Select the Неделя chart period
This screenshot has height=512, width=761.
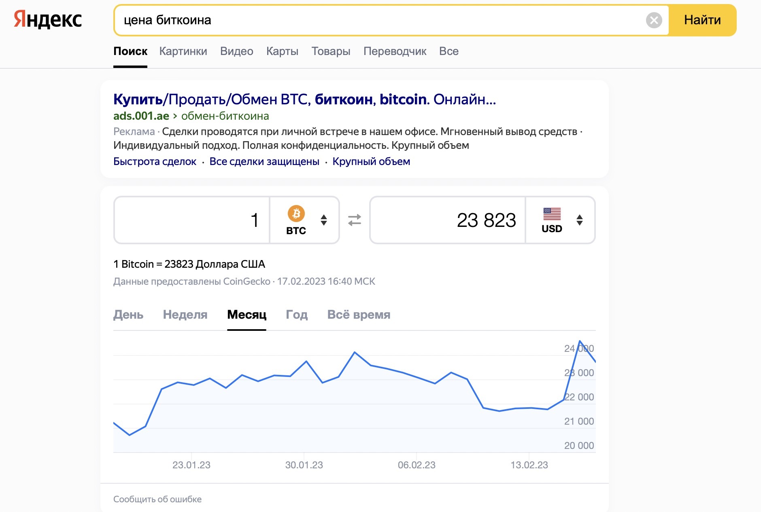[185, 315]
